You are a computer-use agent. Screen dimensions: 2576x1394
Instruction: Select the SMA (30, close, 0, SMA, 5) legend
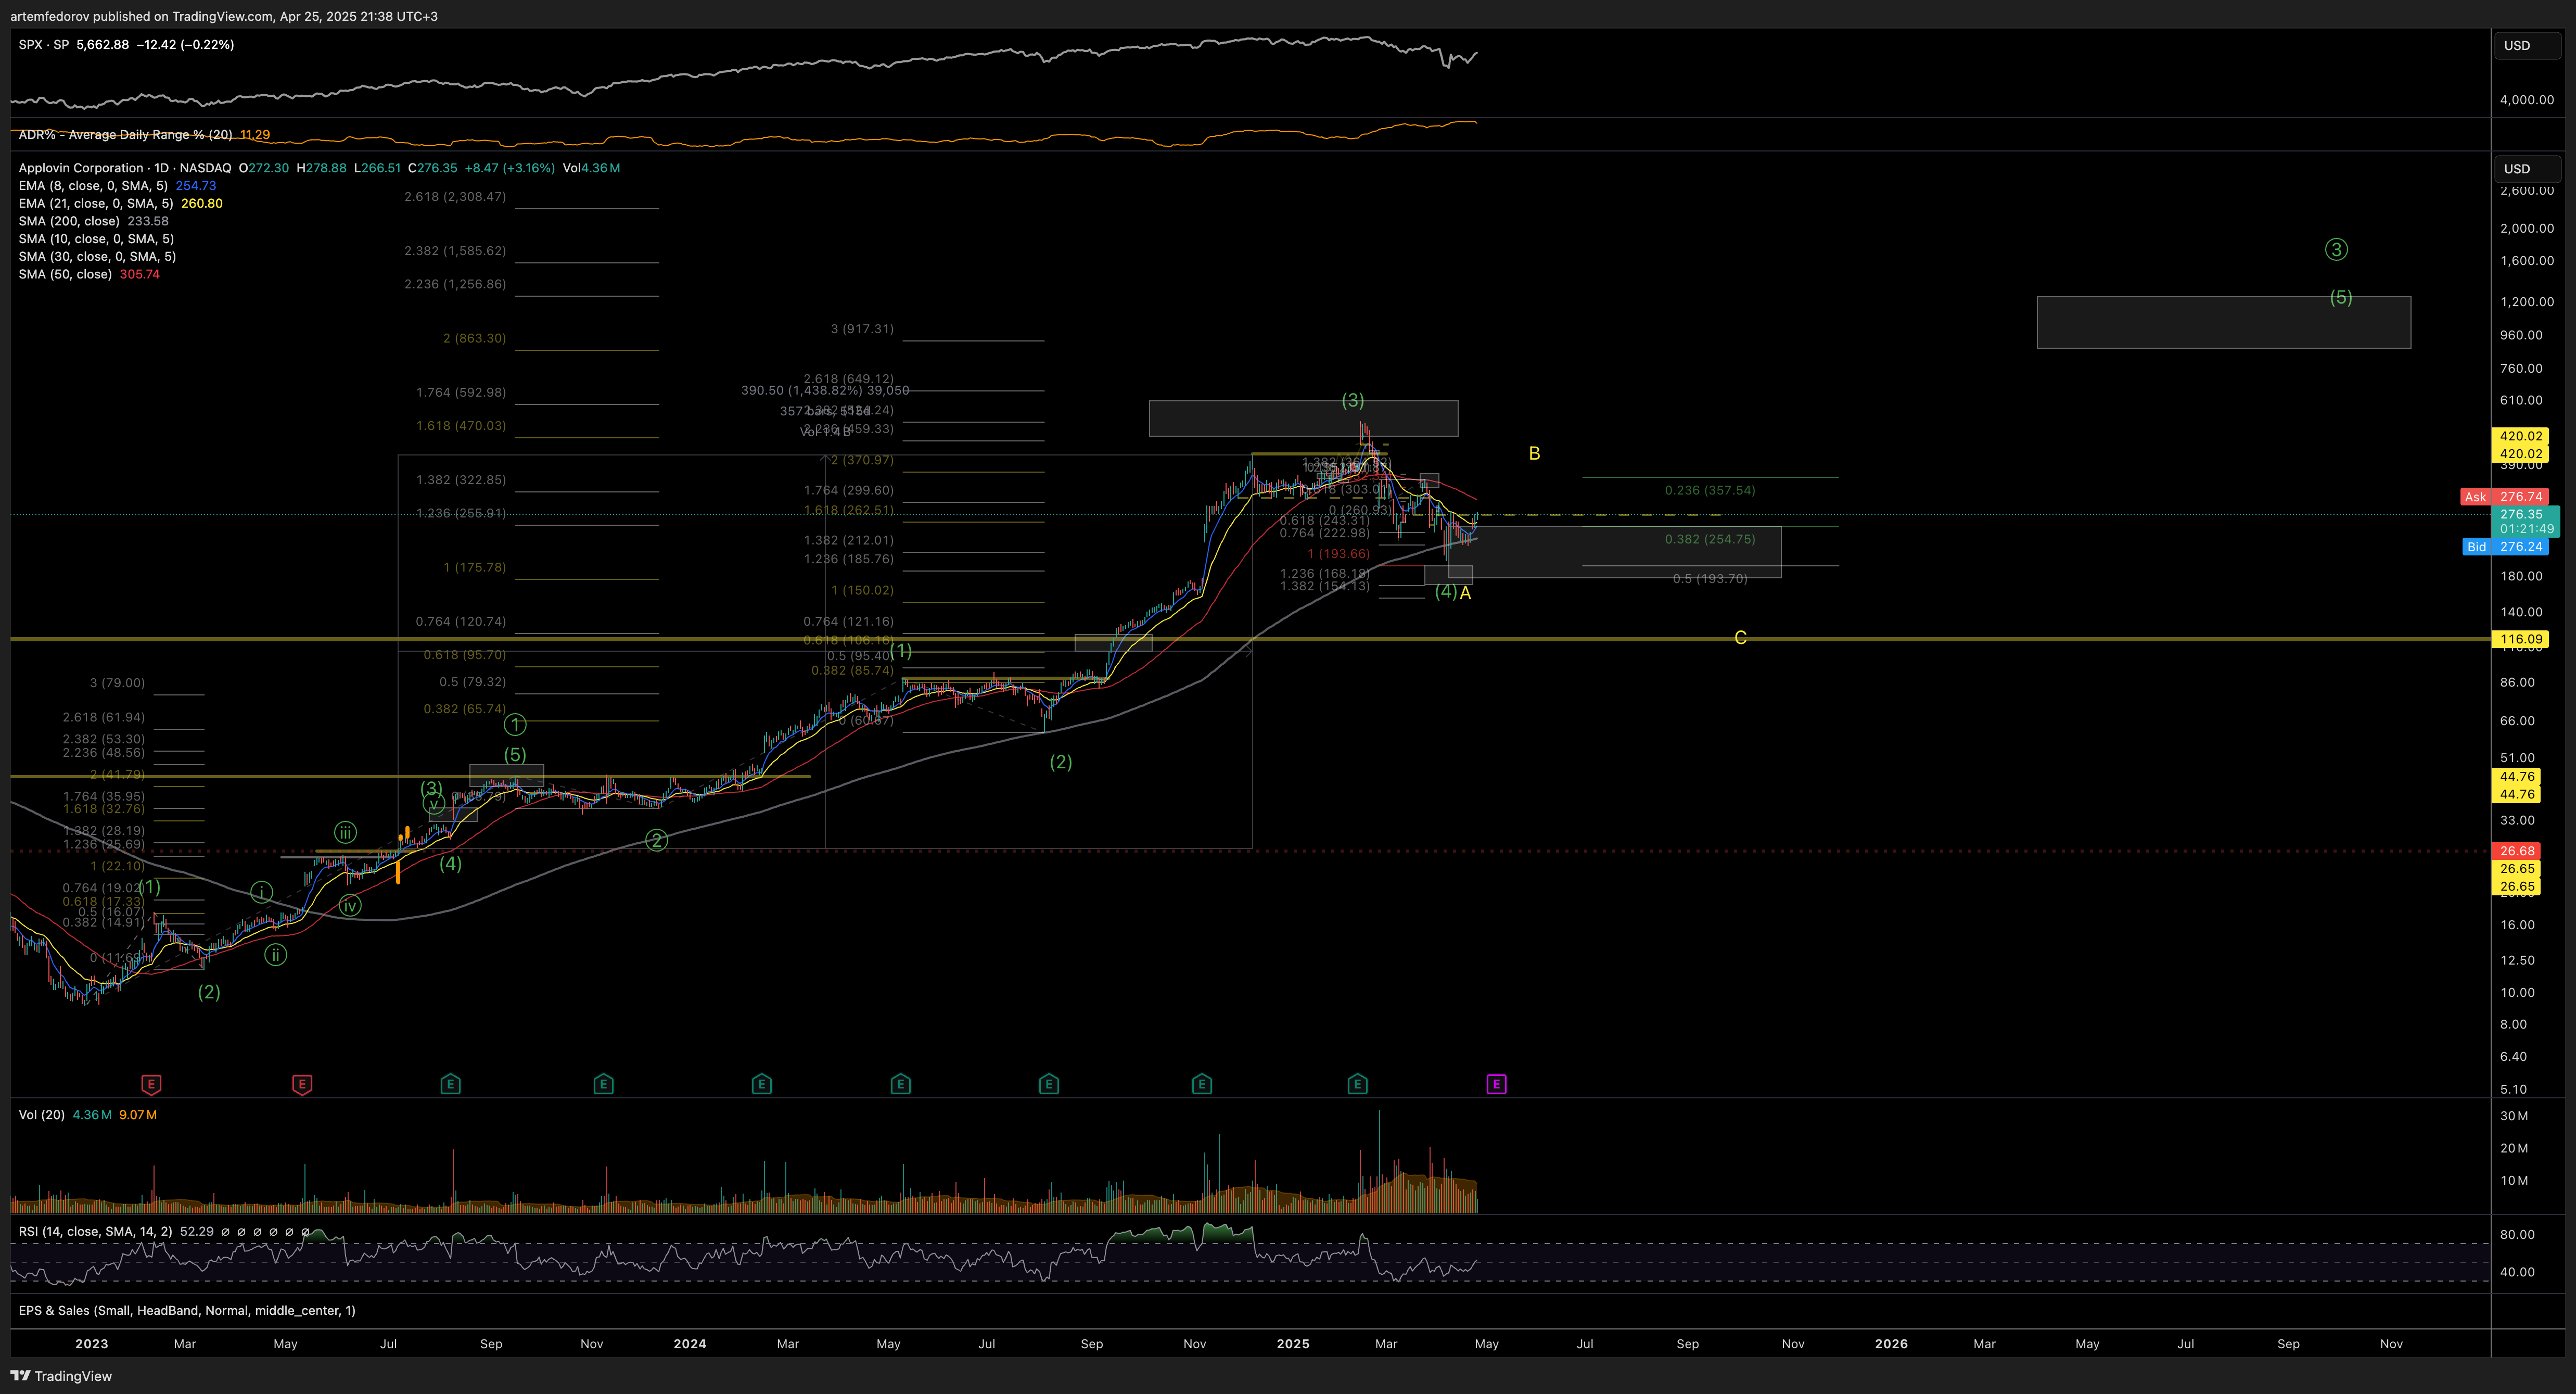tap(97, 257)
